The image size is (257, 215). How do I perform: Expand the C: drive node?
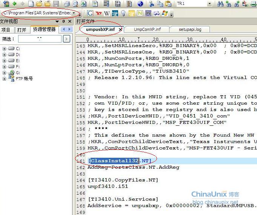5,49
